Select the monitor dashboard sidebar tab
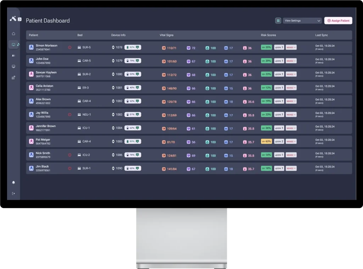The height and width of the screenshot is (269, 363). [13, 45]
